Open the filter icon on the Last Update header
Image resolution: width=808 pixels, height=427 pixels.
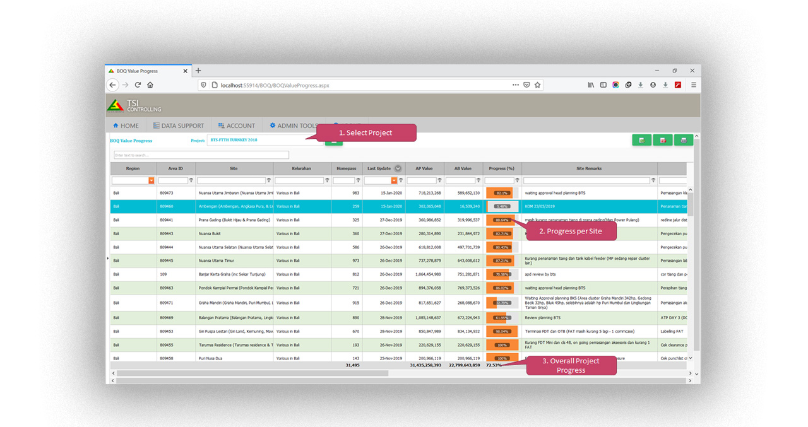399,168
